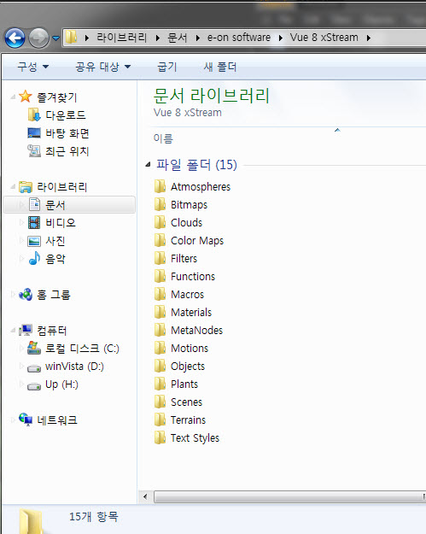This screenshot has width=426, height=534.
Task: Click the 음악 music note icon
Action: (x=34, y=259)
